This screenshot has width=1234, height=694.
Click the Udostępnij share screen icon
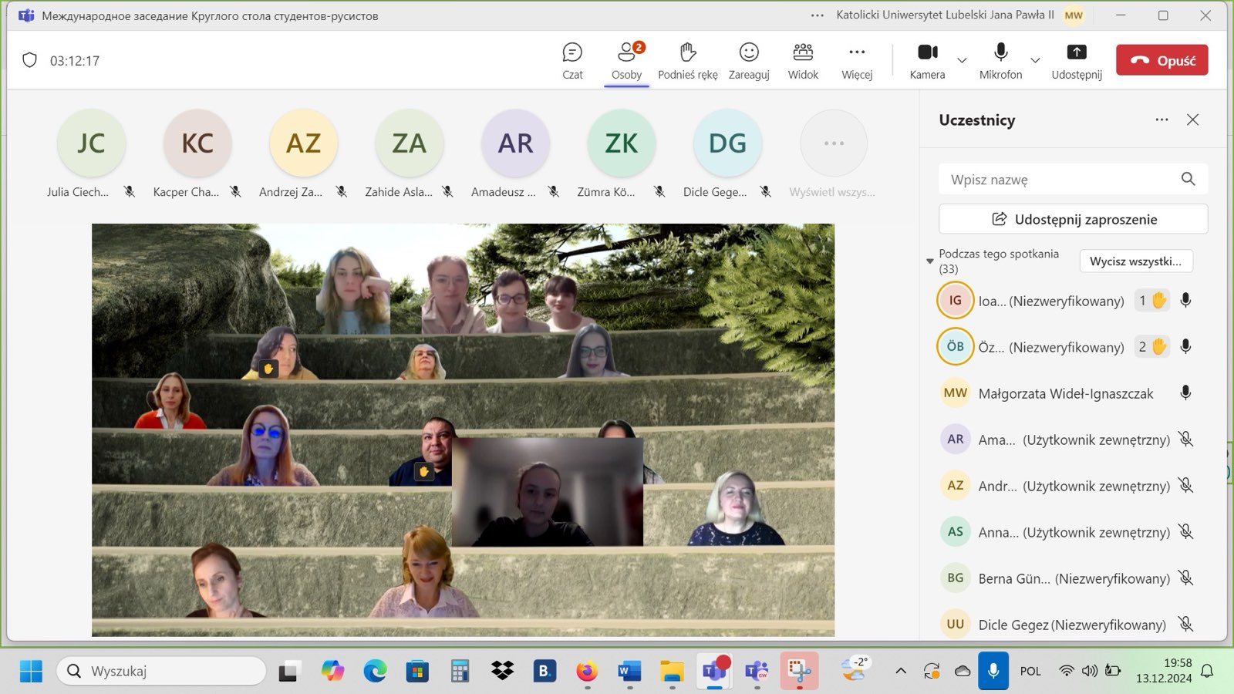click(x=1077, y=52)
